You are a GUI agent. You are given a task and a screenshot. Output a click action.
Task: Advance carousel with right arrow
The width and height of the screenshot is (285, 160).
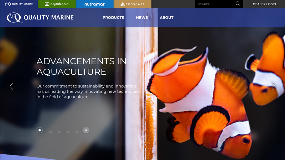(x=273, y=86)
